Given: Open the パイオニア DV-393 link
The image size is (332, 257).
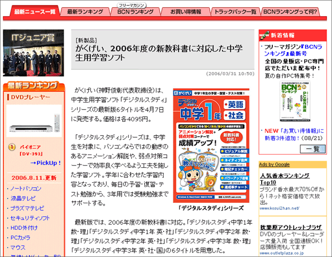Looking at the screenshot, I should 31,150.
